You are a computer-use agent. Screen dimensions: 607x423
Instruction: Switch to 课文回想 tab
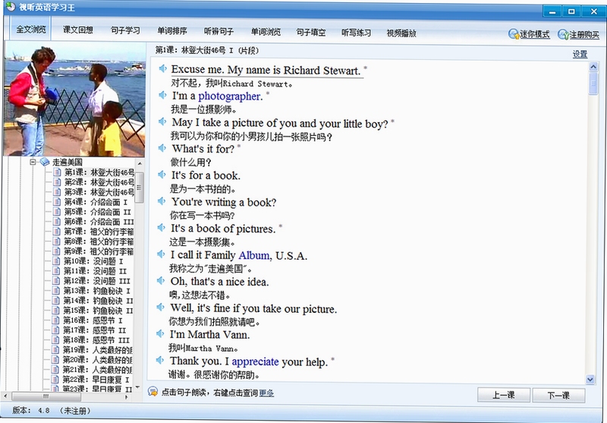(x=78, y=30)
